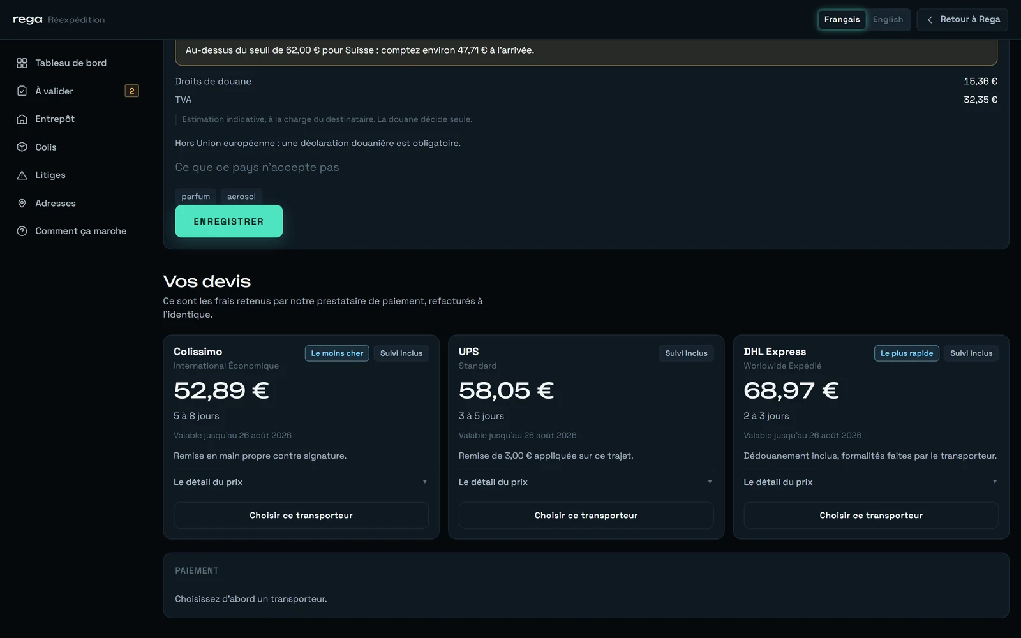Click the À valider count badge 2

click(x=131, y=91)
